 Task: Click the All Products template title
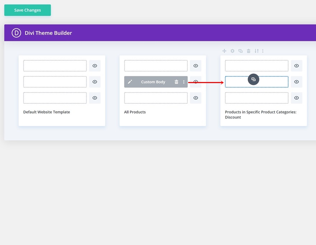[x=135, y=112]
